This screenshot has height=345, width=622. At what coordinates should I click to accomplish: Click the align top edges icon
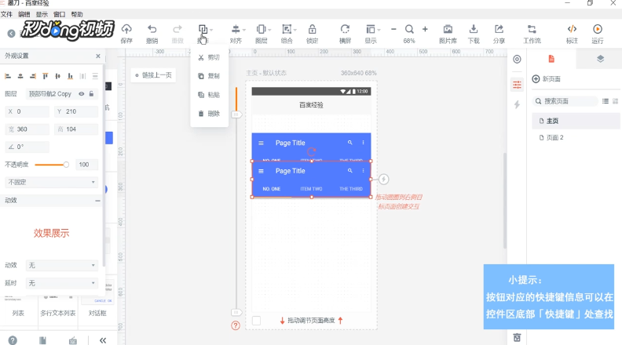[x=46, y=76]
